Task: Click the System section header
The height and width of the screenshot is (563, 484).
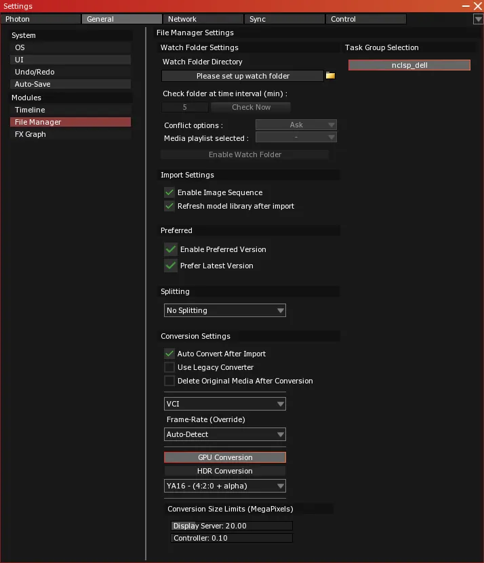Action: point(70,35)
